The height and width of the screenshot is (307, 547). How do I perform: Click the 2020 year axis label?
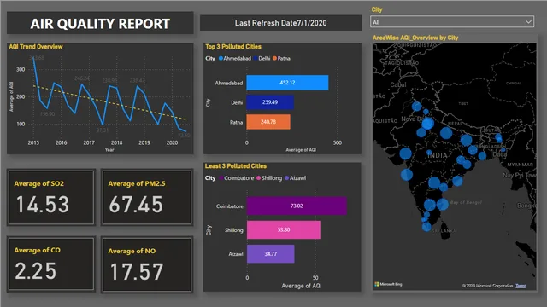click(172, 142)
